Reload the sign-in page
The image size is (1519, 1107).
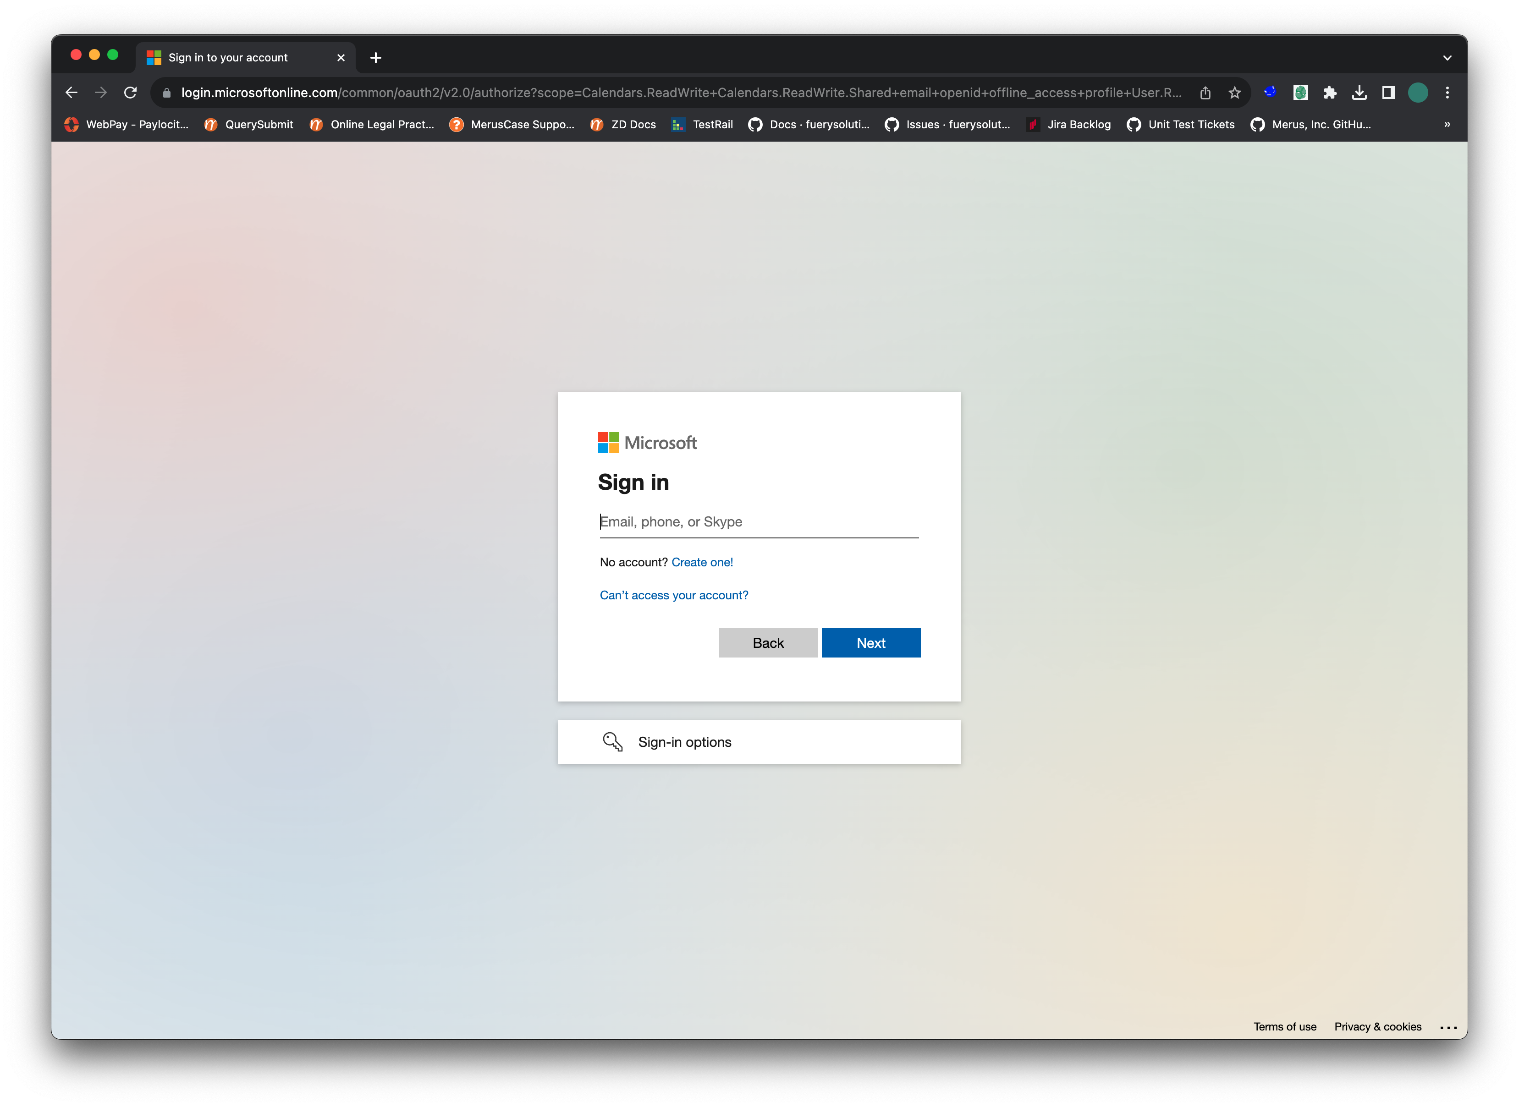[x=130, y=93]
